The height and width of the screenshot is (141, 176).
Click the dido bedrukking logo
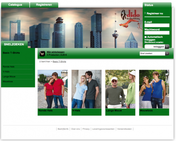130,15
